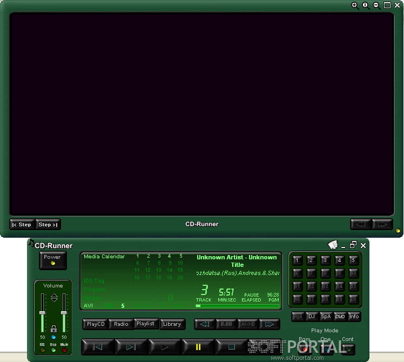Click the step forward button in video window
The height and width of the screenshot is (362, 404).
(48, 225)
